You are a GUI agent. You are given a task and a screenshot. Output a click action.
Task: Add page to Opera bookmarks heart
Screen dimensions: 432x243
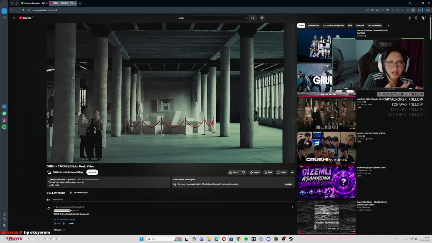[x=398, y=10]
